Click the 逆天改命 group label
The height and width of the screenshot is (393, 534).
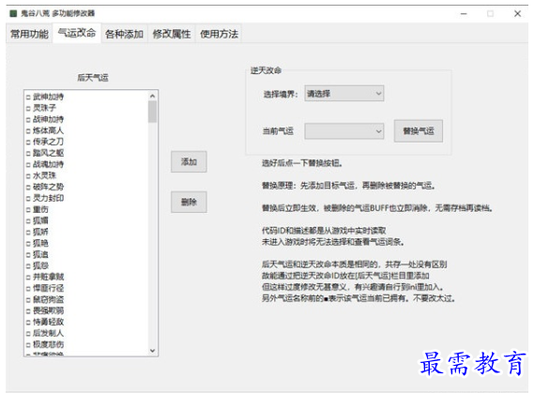266,70
